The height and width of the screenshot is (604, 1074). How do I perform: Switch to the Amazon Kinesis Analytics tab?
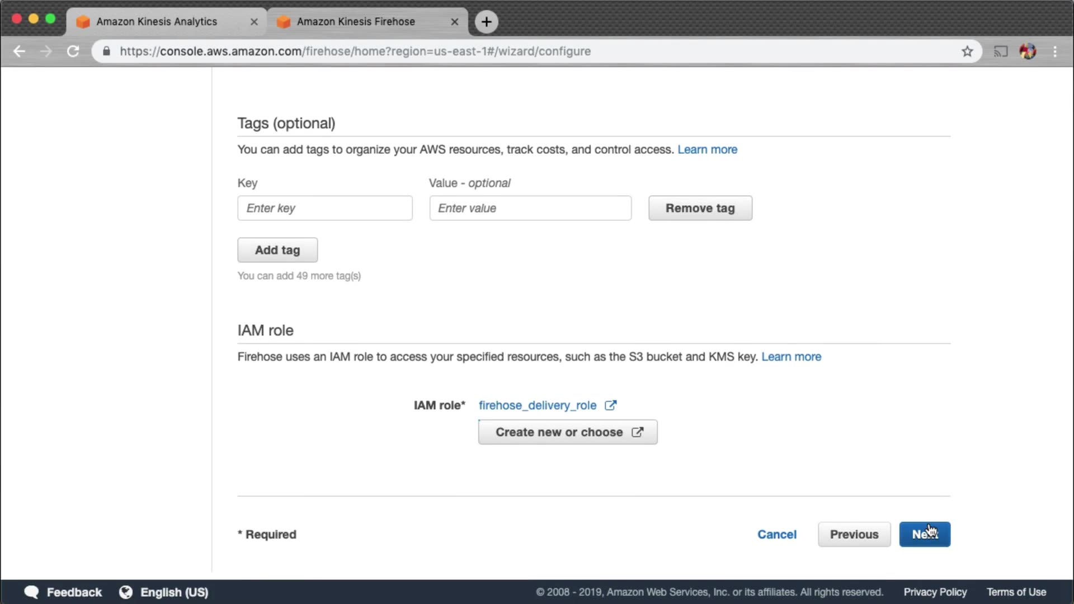point(157,22)
